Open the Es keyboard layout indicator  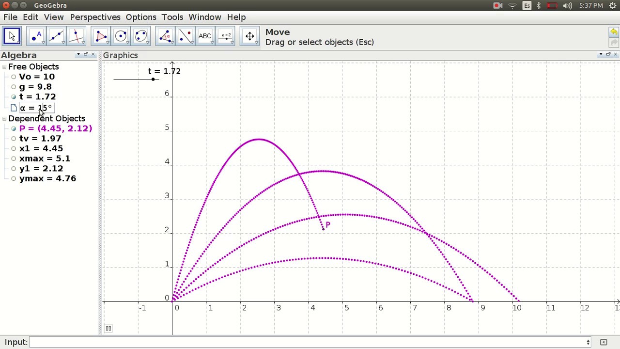(527, 5)
